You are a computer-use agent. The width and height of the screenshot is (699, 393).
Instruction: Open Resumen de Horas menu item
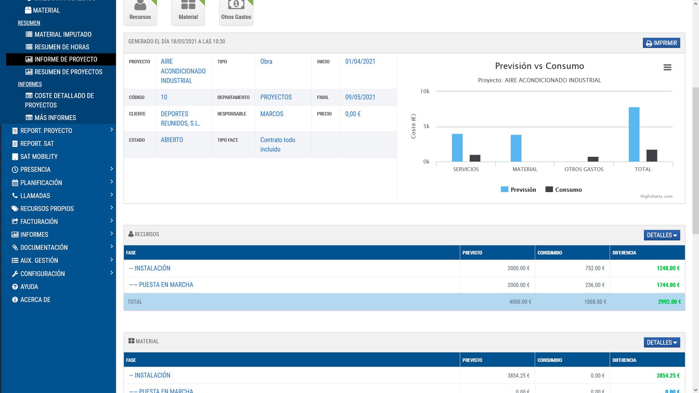(62, 47)
